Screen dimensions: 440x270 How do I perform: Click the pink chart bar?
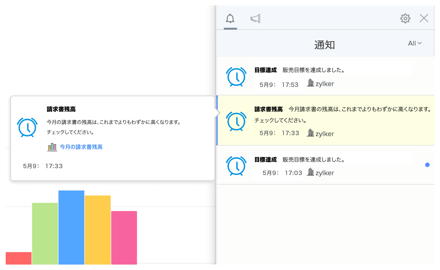124,237
